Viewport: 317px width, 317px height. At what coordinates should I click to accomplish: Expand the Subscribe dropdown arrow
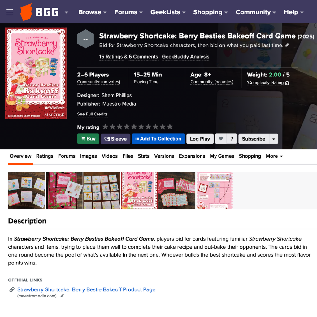[x=274, y=139]
